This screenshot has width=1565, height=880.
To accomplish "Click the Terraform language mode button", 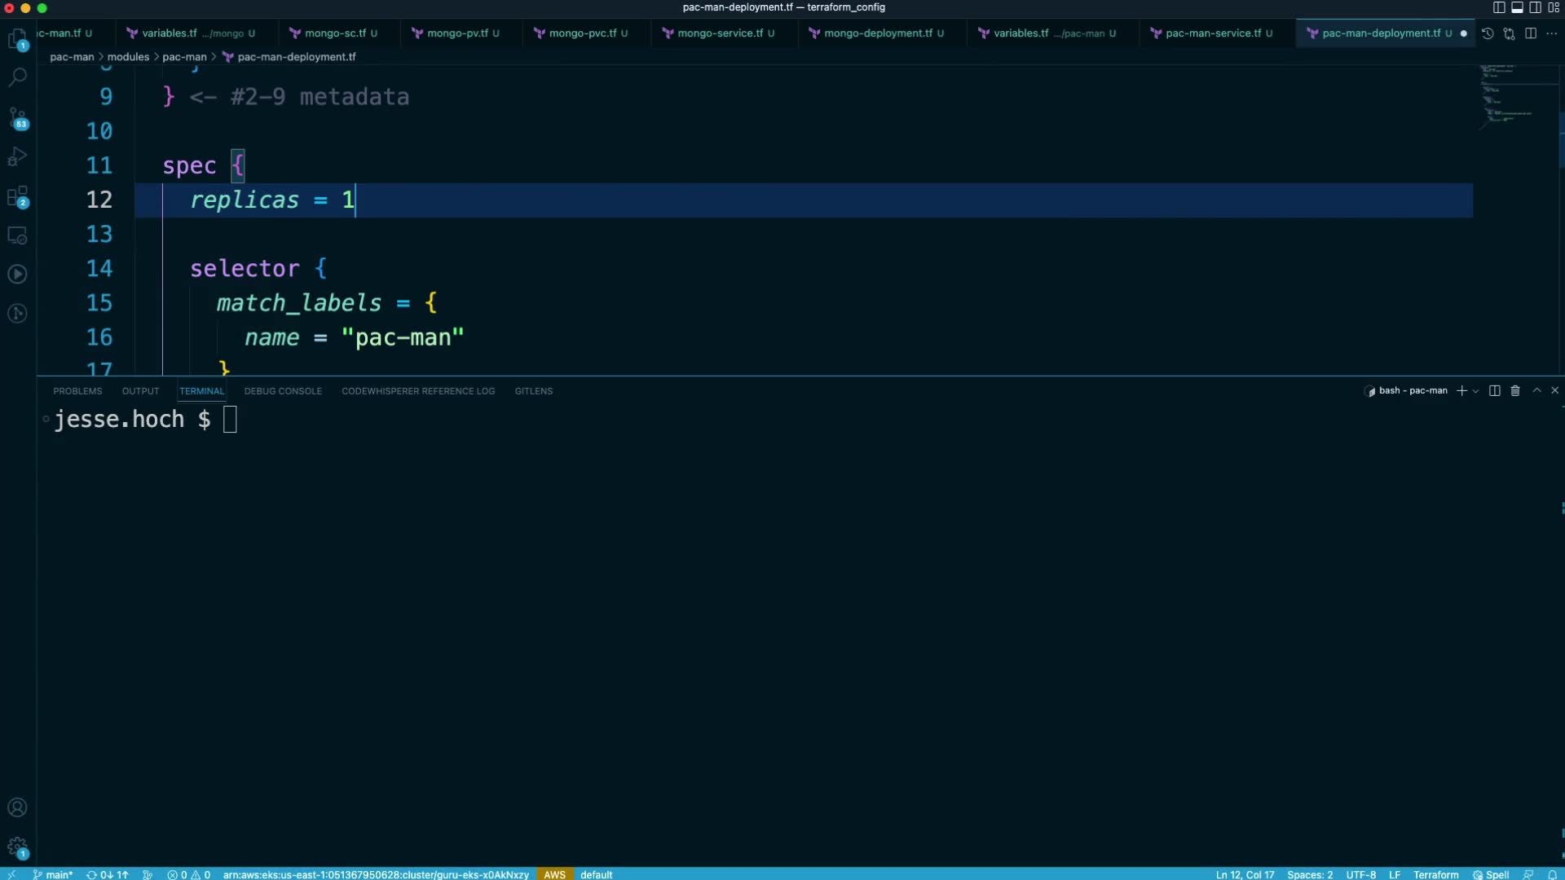I will click(x=1435, y=874).
